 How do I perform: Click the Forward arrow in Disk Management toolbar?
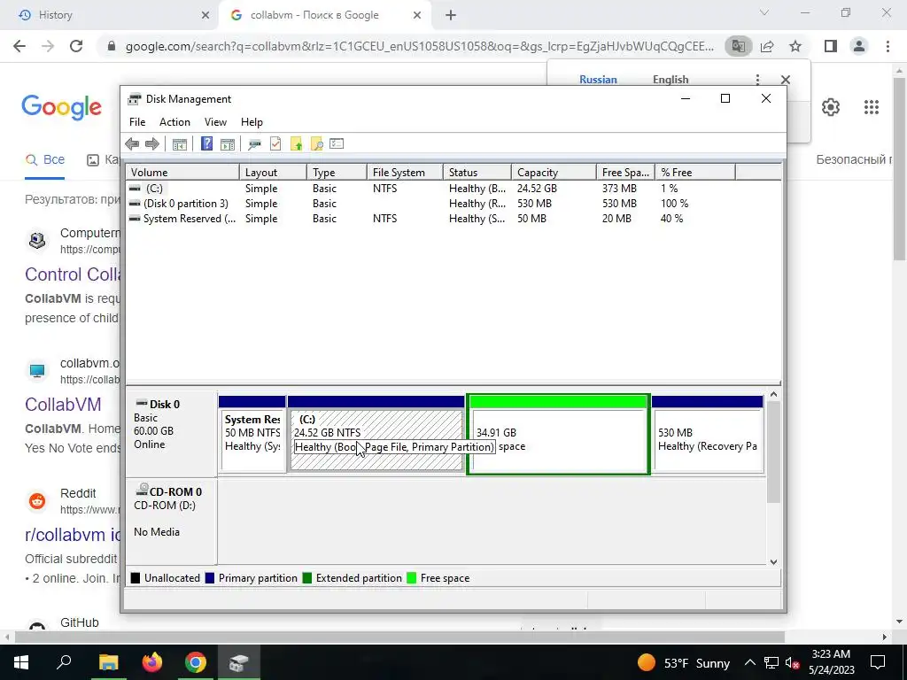[x=152, y=144]
